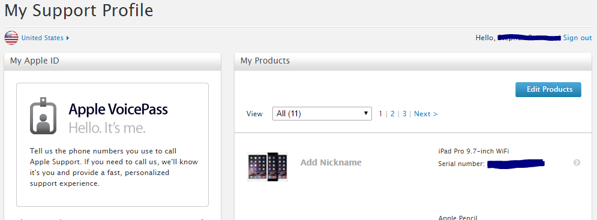The height and width of the screenshot is (220, 597).
Task: Click the Next > pagination link
Action: point(425,114)
